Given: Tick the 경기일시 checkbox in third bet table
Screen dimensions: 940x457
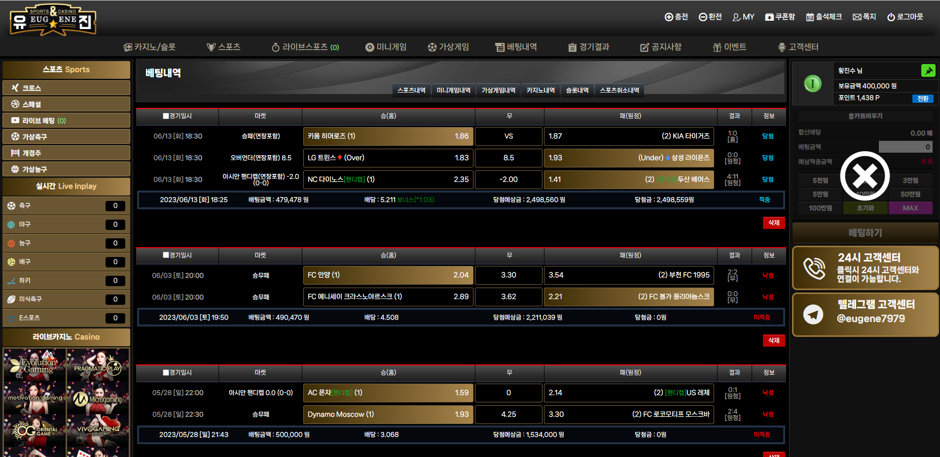Looking at the screenshot, I should [166, 373].
